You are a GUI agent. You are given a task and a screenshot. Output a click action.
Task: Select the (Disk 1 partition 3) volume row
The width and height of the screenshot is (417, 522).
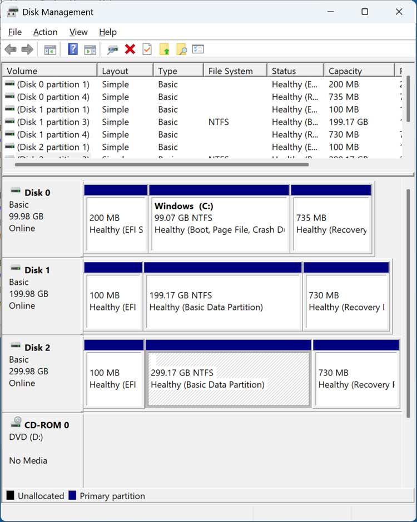202,122
